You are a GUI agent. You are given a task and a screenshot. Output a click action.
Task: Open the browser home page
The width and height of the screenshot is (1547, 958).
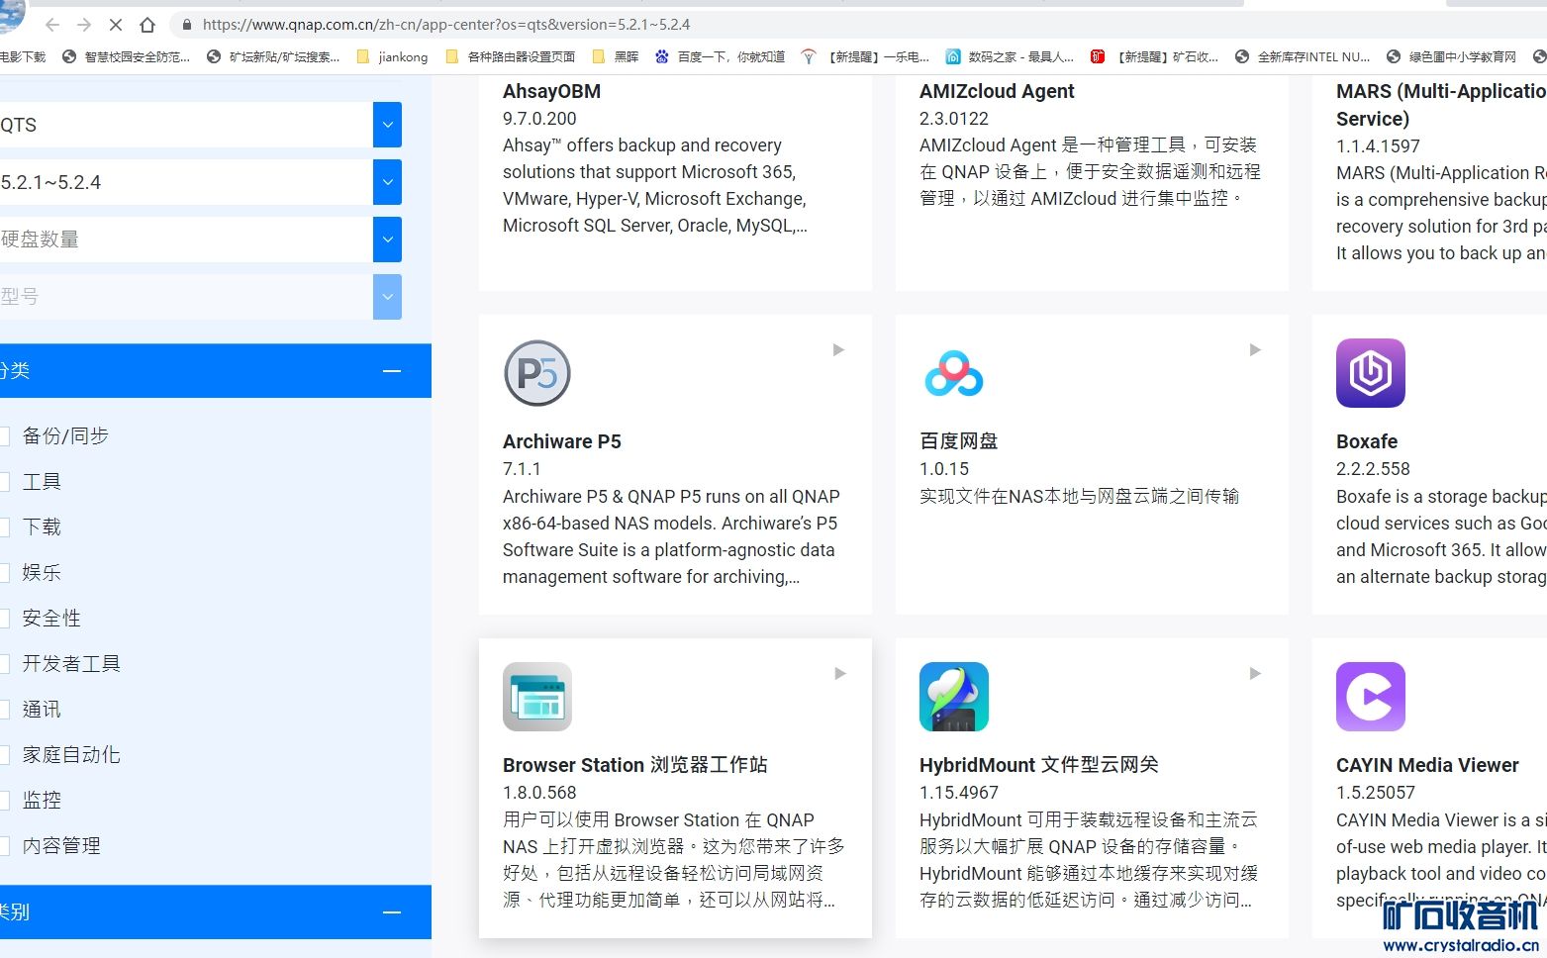pyautogui.click(x=147, y=25)
